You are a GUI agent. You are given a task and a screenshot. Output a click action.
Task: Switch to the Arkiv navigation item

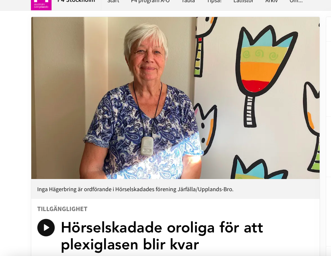271,1
